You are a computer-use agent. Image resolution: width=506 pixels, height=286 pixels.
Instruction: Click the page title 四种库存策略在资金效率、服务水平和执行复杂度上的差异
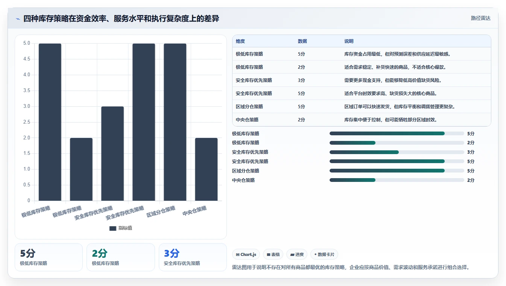[x=121, y=18]
